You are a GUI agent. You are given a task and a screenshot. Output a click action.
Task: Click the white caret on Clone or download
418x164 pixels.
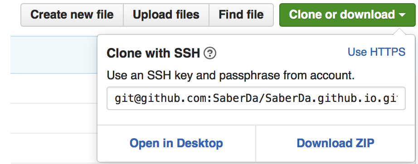pyautogui.click(x=402, y=15)
